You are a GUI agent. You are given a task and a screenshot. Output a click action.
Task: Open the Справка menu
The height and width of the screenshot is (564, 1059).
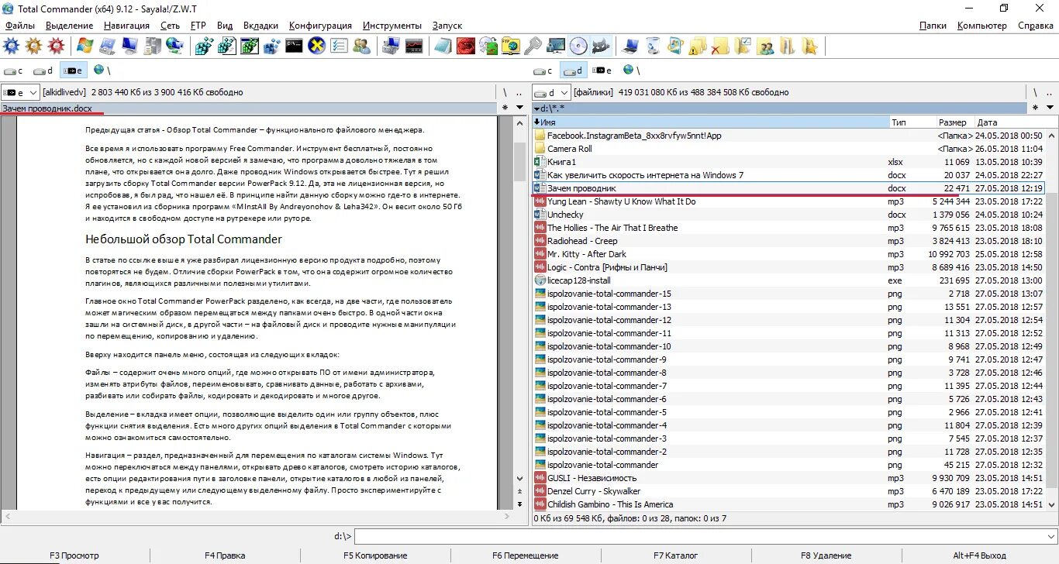[1036, 26]
